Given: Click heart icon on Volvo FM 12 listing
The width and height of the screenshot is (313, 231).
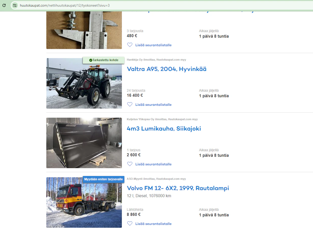Looking at the screenshot, I should [130, 224].
